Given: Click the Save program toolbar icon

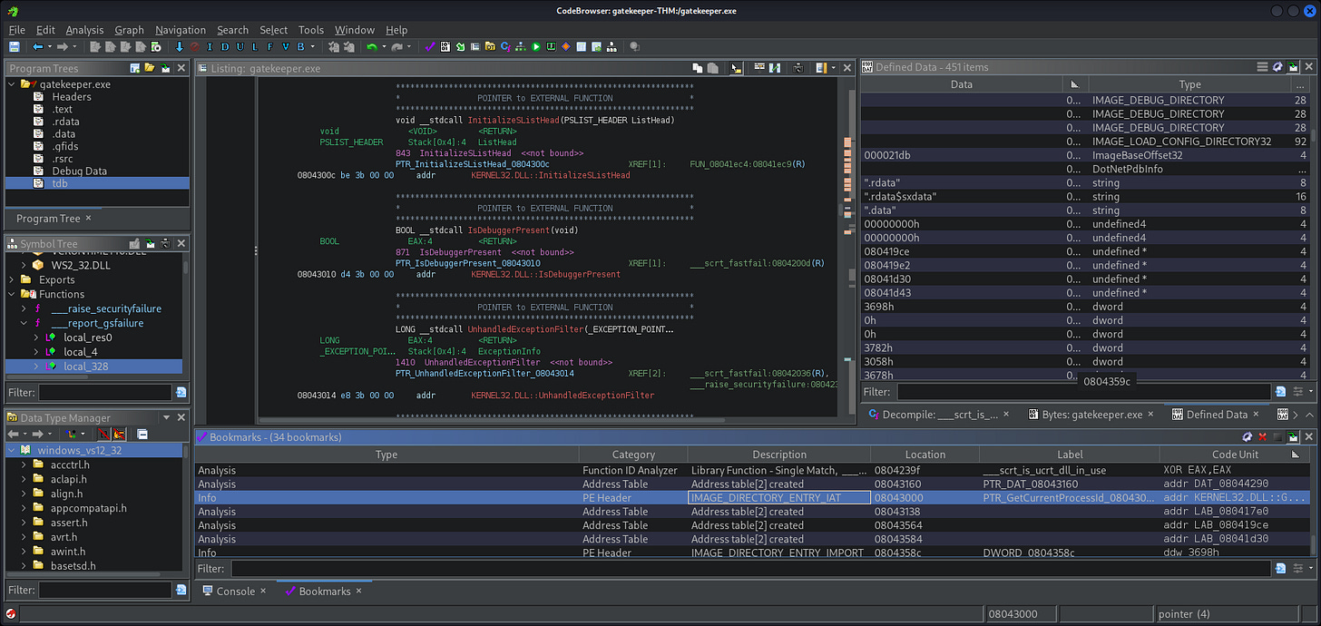Looking at the screenshot, I should (x=15, y=46).
